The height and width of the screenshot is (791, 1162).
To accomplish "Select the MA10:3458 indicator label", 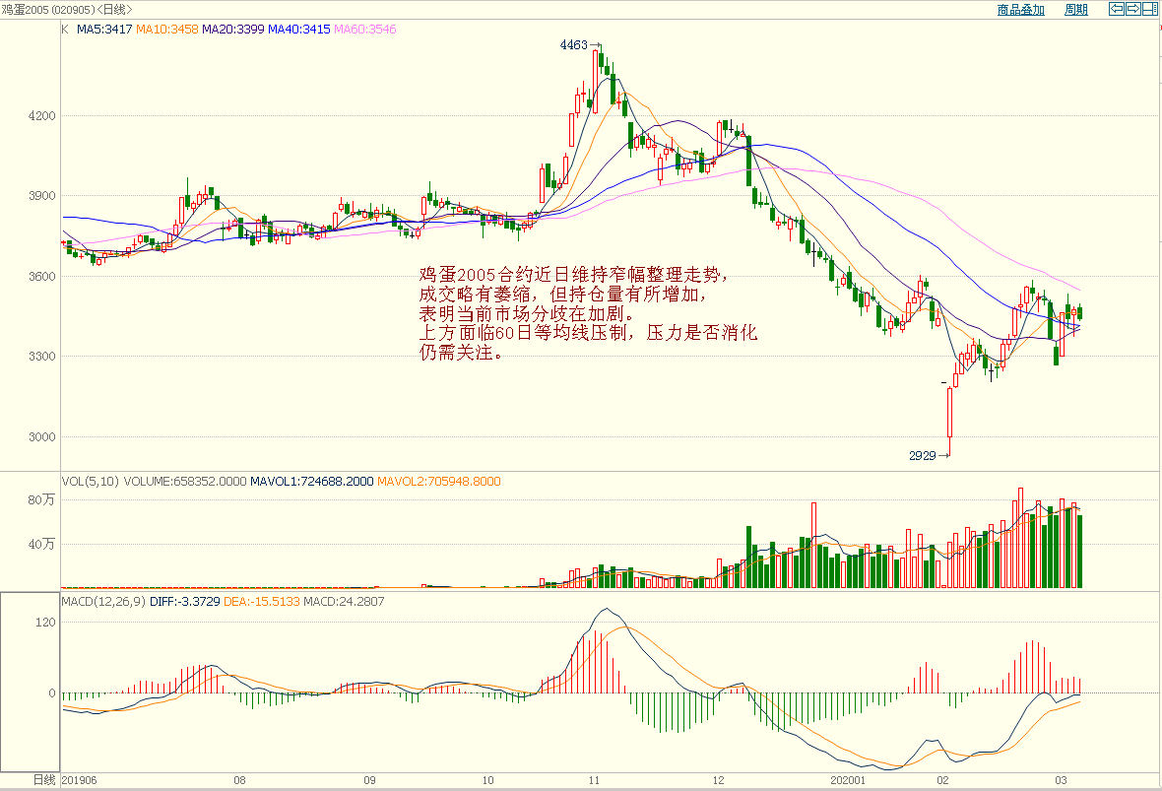I will pos(166,30).
